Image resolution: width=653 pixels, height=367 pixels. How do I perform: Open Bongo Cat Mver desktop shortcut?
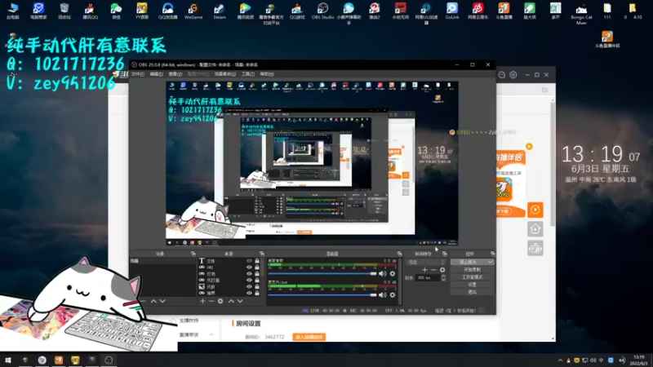[581, 13]
